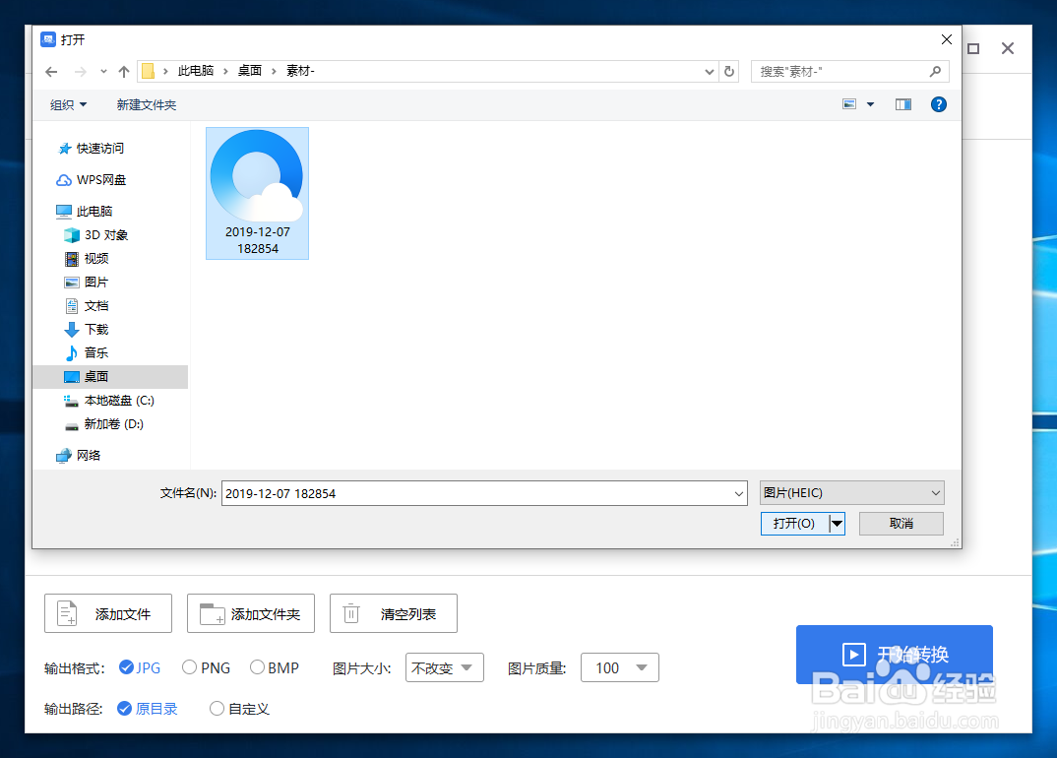This screenshot has height=758, width=1057.
Task: Click the 开始转换 button
Action: click(x=894, y=655)
